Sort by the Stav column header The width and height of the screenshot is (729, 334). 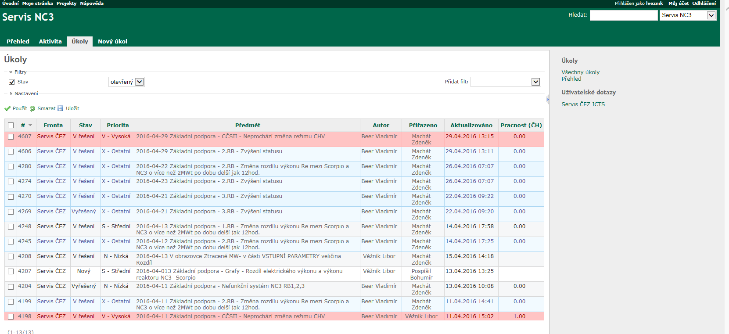[x=86, y=126]
